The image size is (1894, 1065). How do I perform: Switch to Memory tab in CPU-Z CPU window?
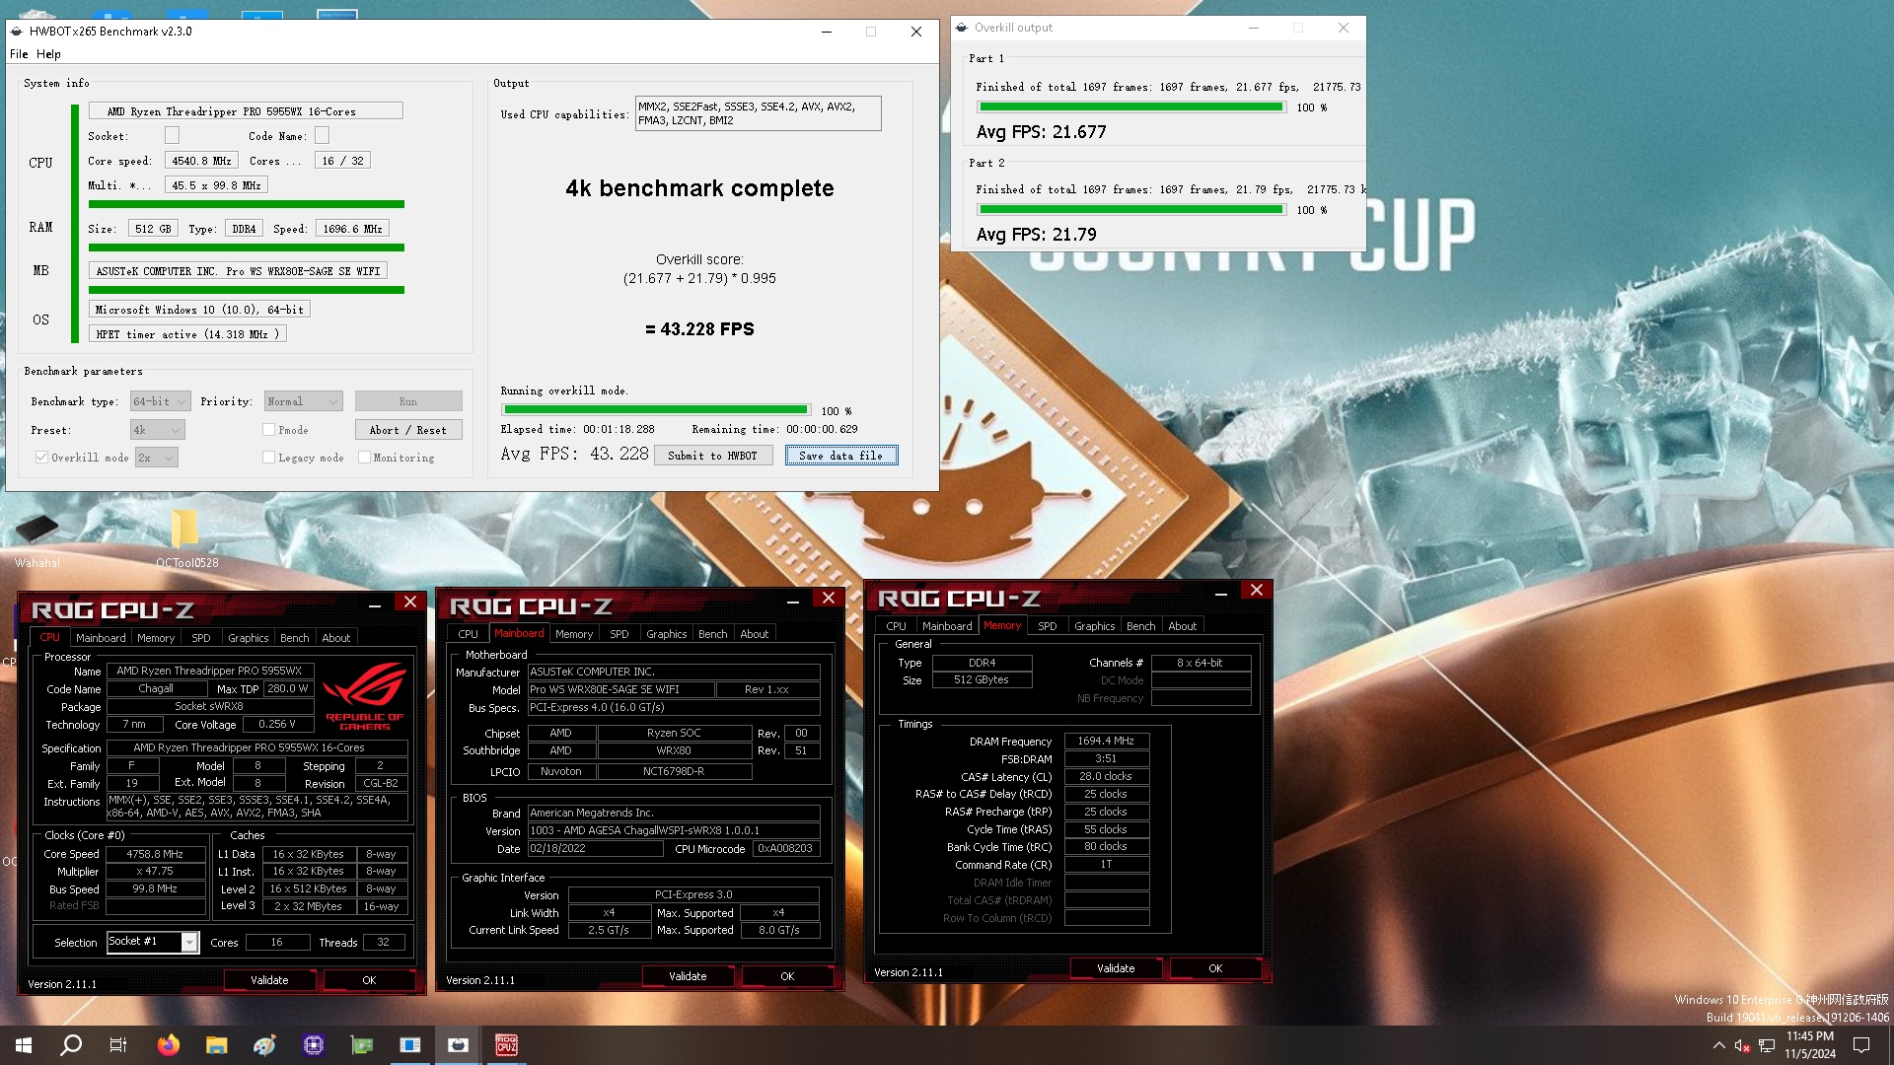(x=156, y=638)
